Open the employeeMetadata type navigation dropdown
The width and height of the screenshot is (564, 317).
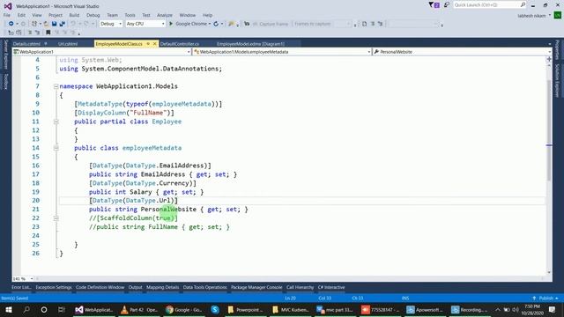coord(282,52)
